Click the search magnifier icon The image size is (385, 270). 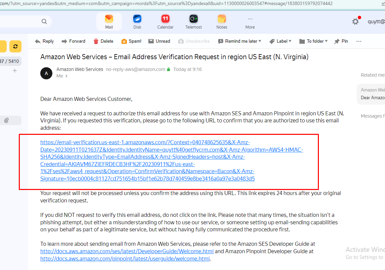coord(44,22)
